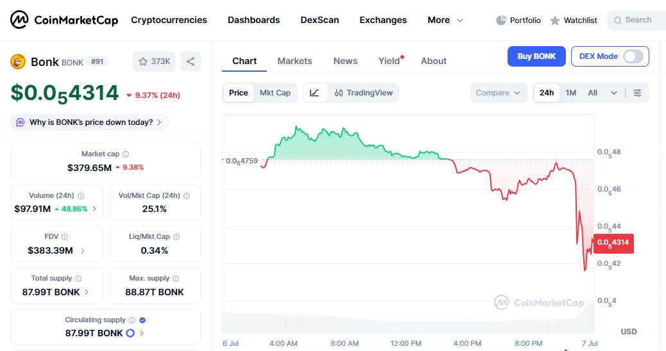Switch to the Chart tab
The width and height of the screenshot is (666, 351).
[244, 61]
